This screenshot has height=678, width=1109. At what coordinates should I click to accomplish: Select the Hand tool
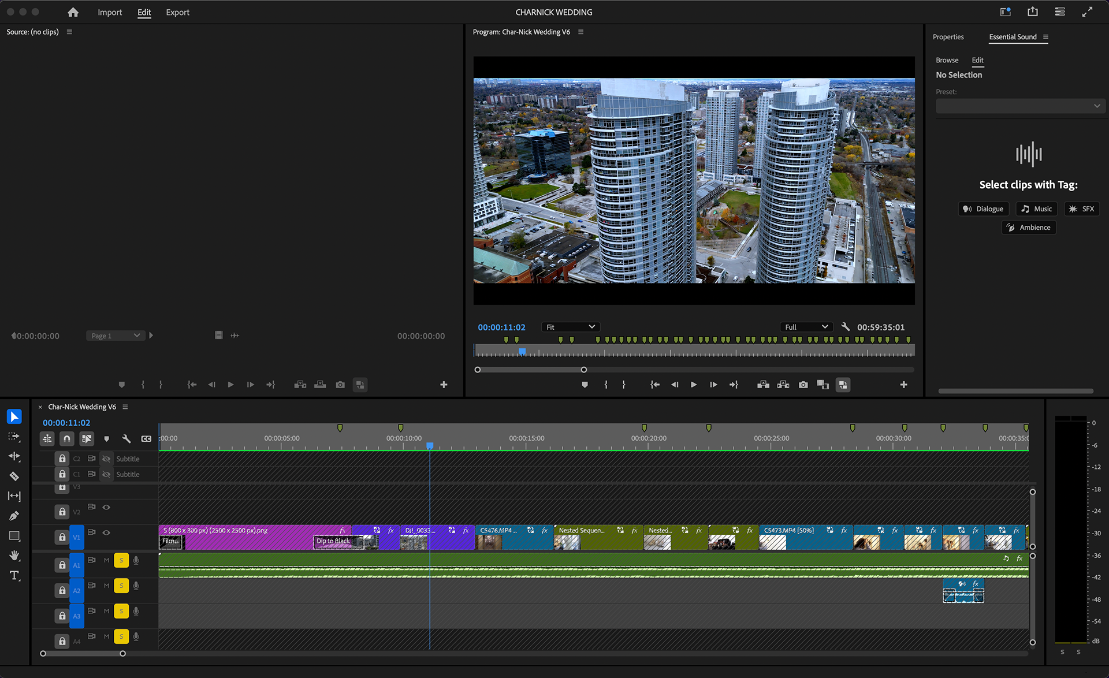pyautogui.click(x=14, y=556)
